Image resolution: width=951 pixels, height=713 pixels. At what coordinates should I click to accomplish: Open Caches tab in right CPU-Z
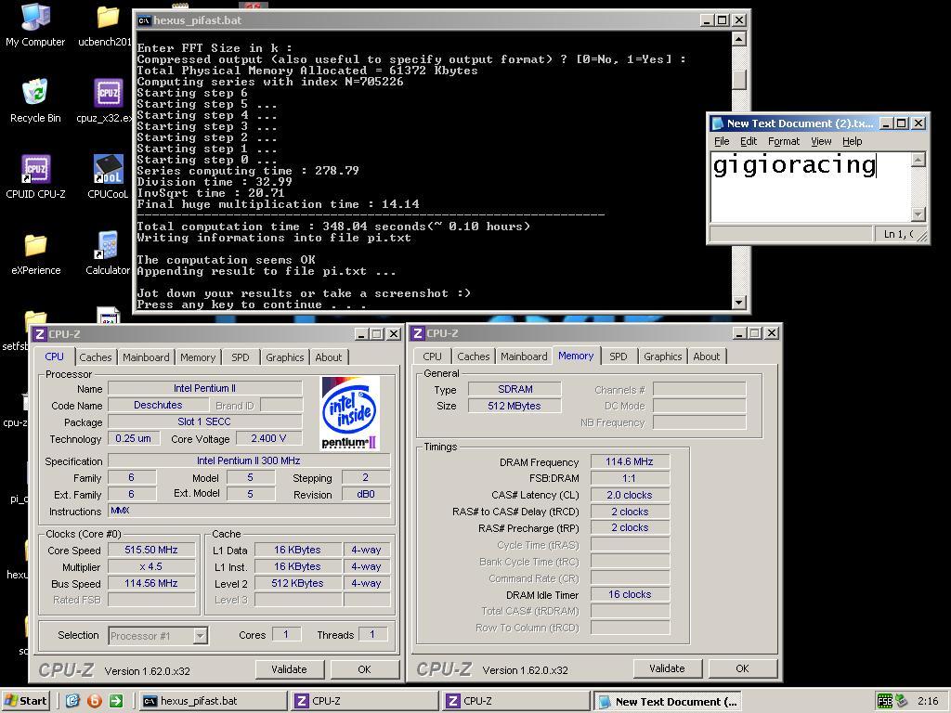473,356
